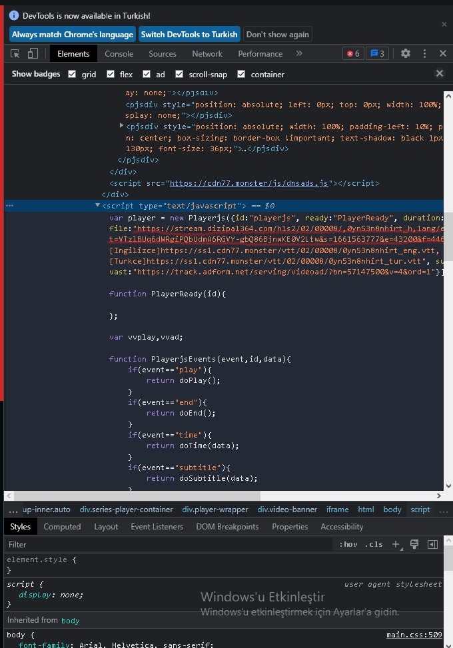Open the 6 errors counter
Viewport: 453px width, 648px height.
tap(353, 54)
